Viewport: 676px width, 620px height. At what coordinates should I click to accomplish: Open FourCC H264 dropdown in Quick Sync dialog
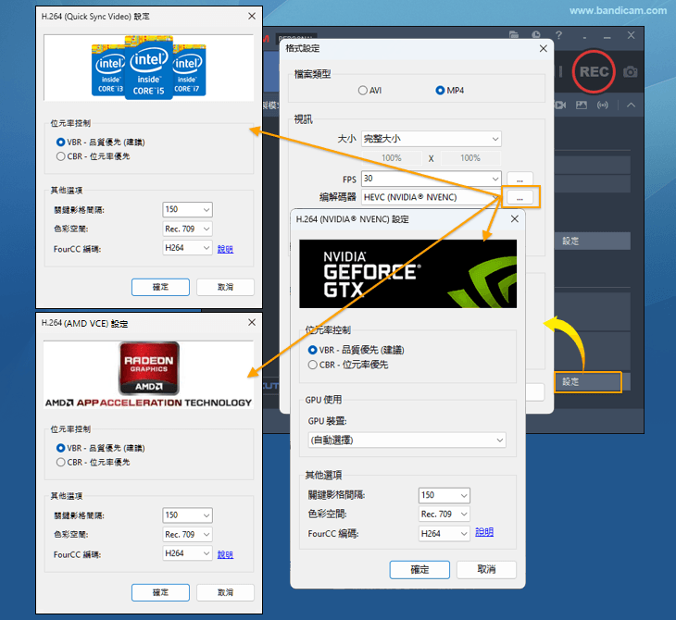188,248
